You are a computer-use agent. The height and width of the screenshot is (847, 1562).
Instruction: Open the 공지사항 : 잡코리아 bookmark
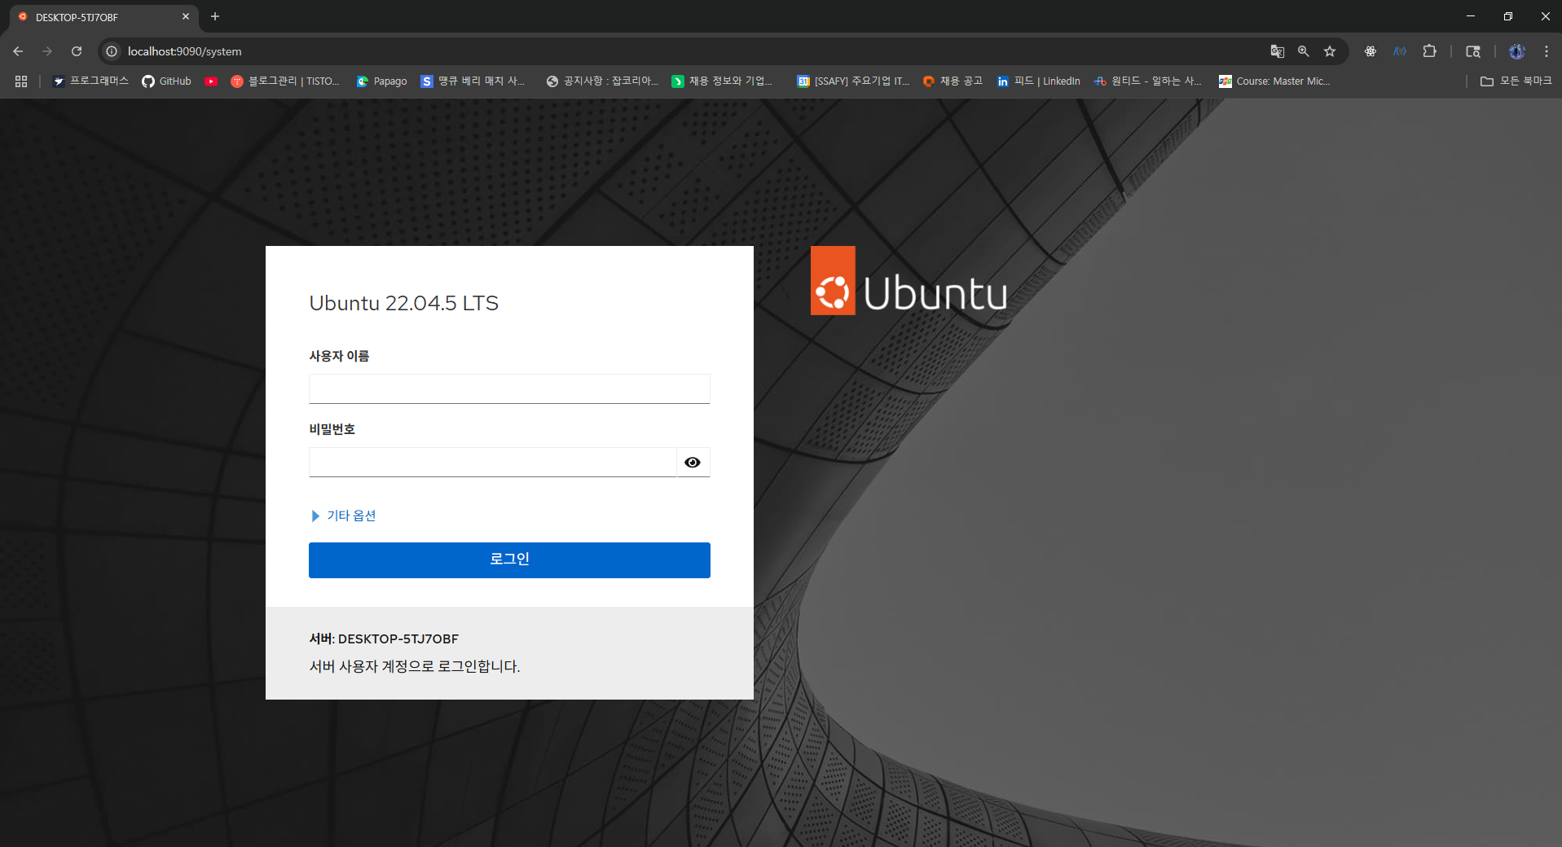602,81
